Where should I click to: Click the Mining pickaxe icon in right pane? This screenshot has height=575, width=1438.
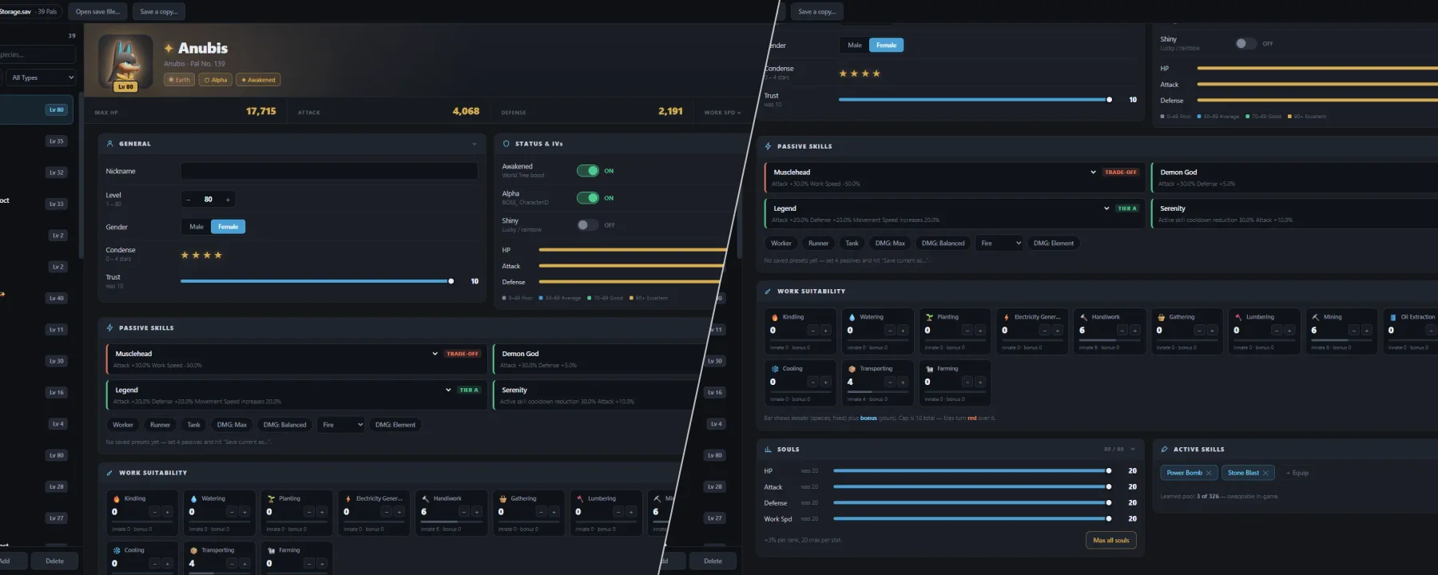tap(1315, 317)
